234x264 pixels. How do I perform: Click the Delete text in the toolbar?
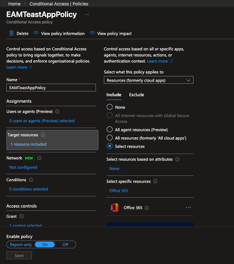[x=22, y=33]
